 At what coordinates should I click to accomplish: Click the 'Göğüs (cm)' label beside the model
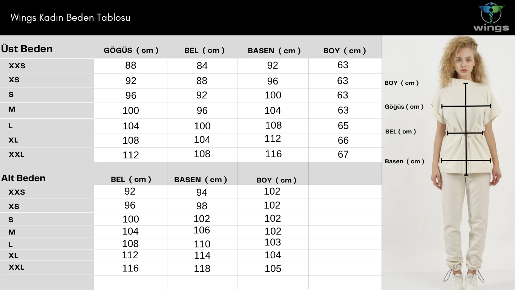(404, 107)
